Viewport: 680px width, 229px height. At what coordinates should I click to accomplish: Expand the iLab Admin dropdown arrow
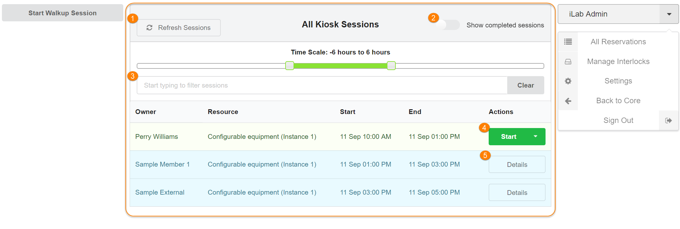pos(669,14)
